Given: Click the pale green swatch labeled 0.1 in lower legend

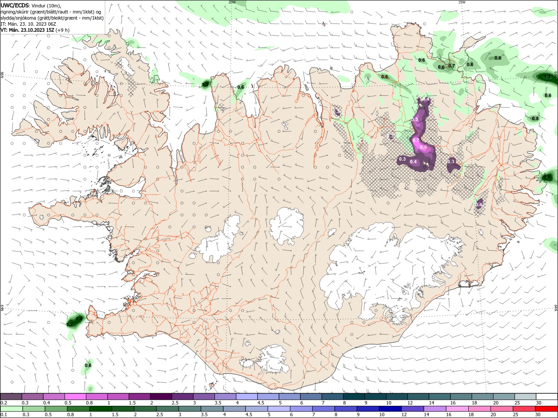Looking at the screenshot, I should click(x=11, y=409).
